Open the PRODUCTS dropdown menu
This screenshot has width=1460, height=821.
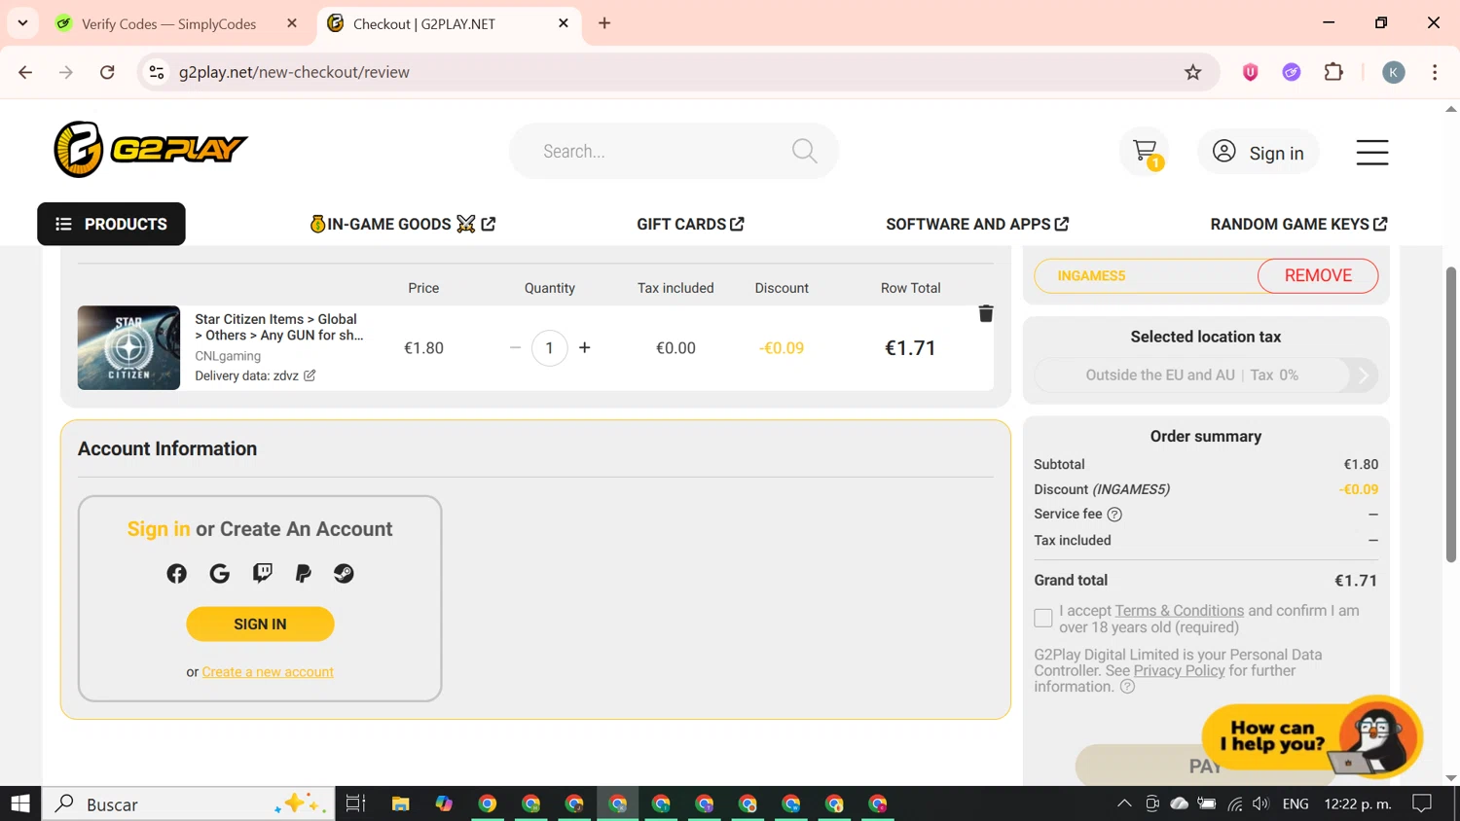[x=111, y=224]
